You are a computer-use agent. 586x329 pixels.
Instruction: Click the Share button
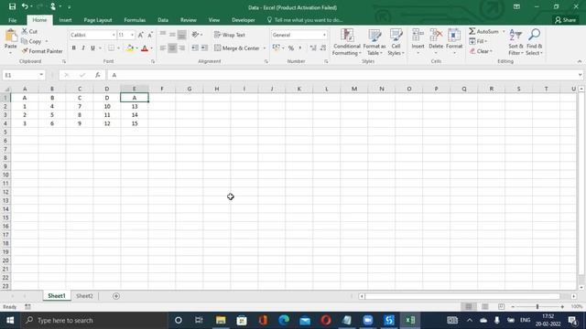tap(565, 20)
